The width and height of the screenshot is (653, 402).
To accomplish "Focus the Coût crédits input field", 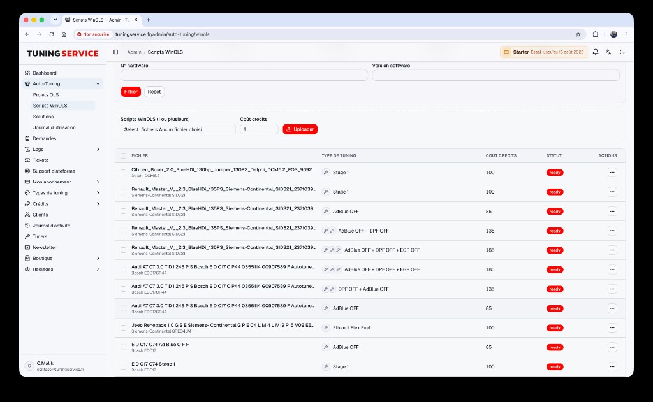I will (259, 129).
